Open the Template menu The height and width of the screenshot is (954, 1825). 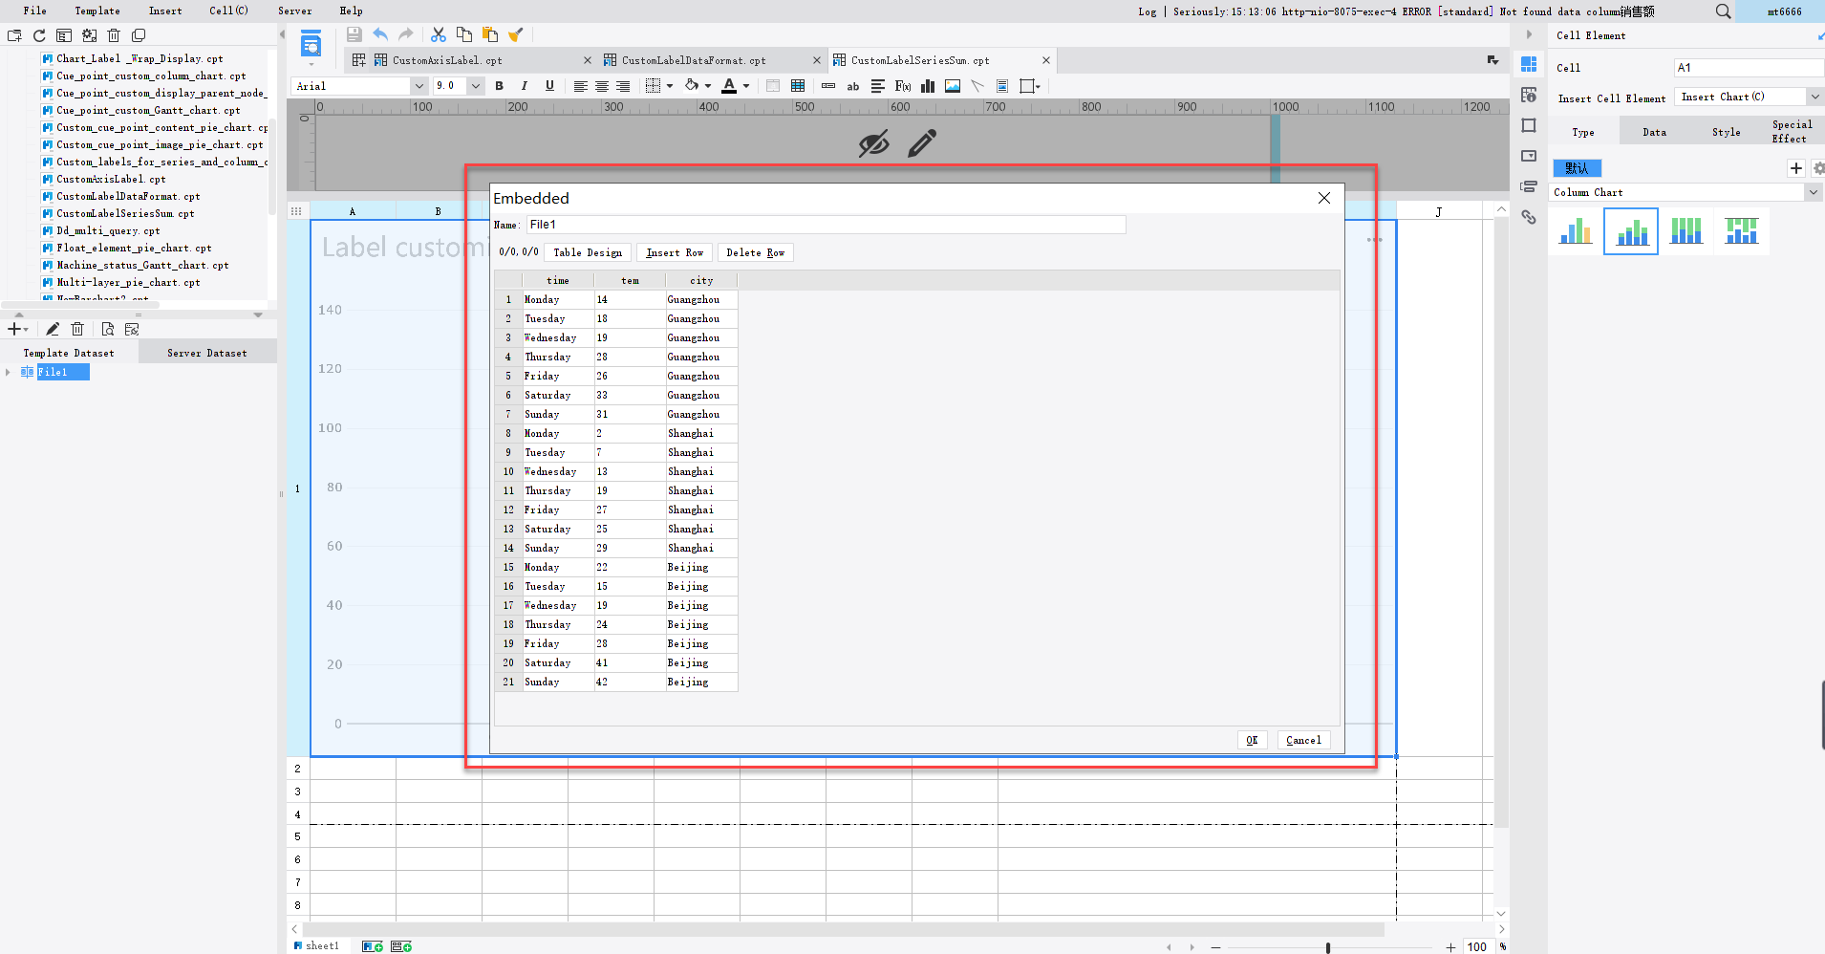coord(97,11)
